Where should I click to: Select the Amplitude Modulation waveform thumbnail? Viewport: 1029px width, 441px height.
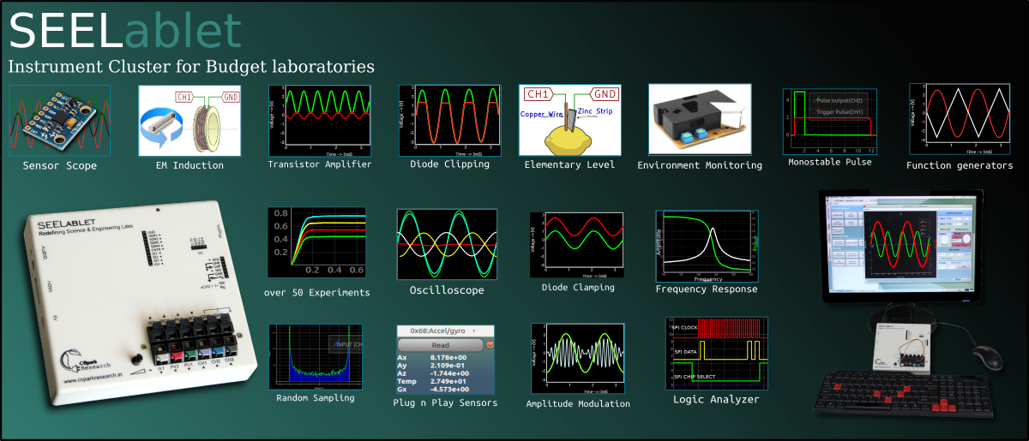point(579,359)
